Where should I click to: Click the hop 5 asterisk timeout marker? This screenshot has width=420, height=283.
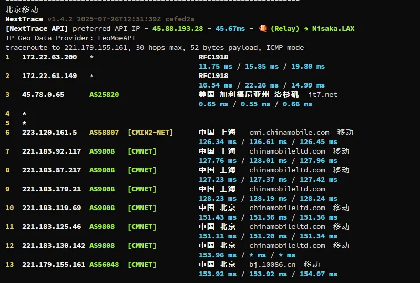tap(24, 123)
